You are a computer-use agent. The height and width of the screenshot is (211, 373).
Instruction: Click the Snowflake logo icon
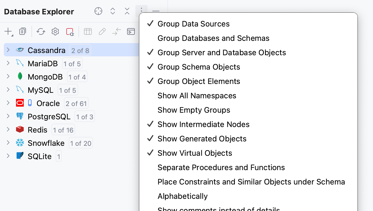20,143
